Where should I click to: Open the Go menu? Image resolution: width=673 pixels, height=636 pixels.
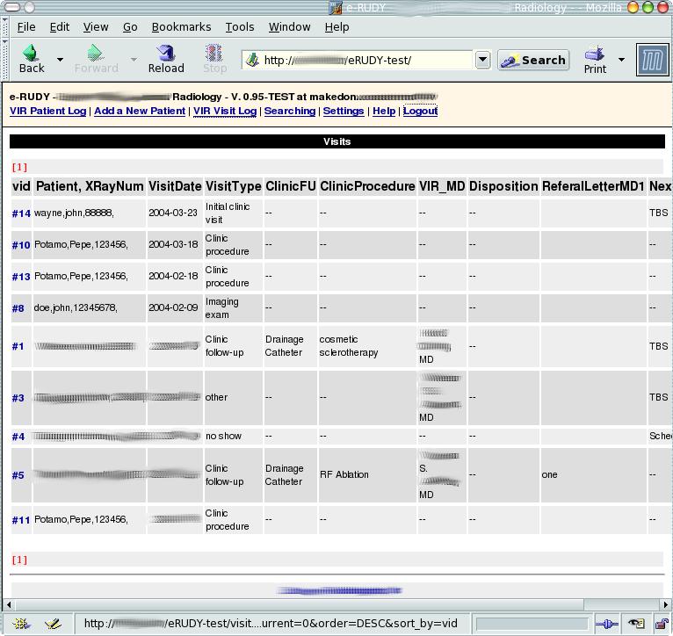[x=130, y=27]
